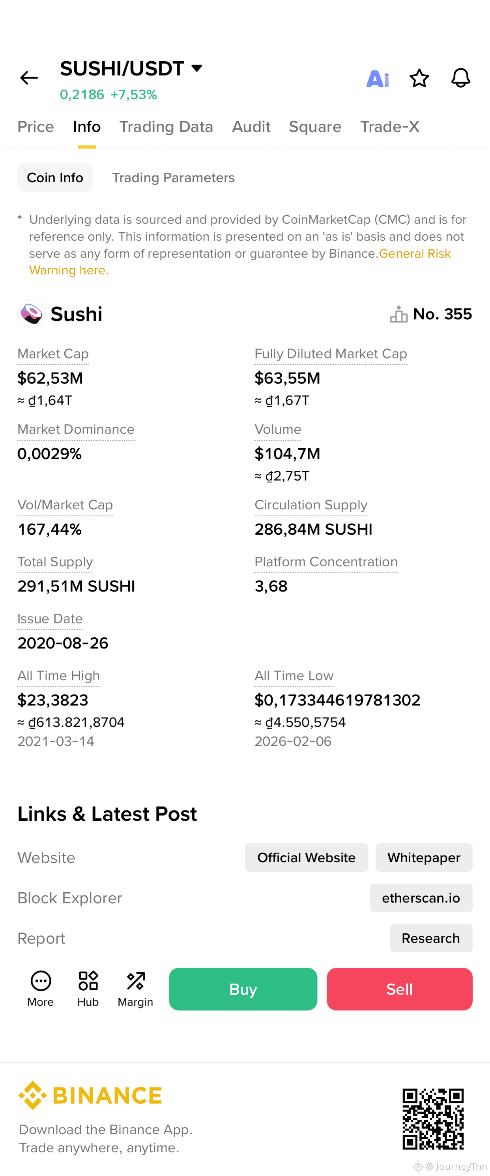
Task: Open the AI assistant icon
Action: pos(378,79)
